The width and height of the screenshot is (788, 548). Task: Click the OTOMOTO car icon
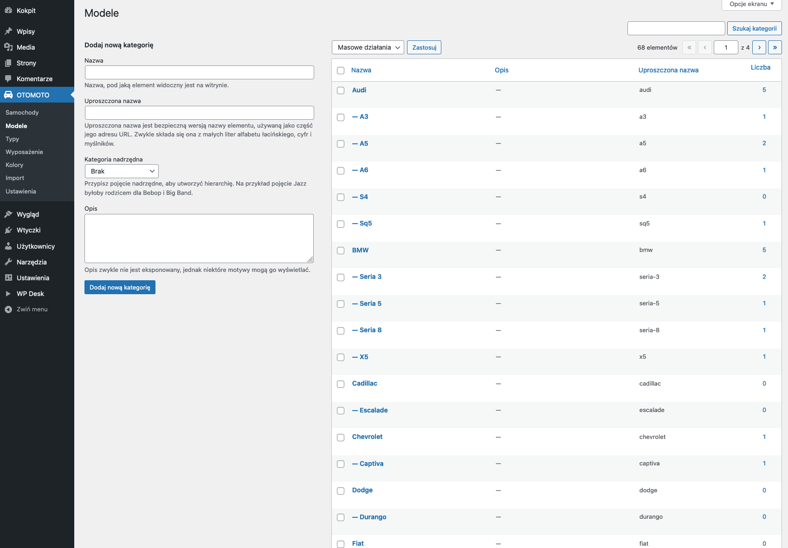pos(8,95)
